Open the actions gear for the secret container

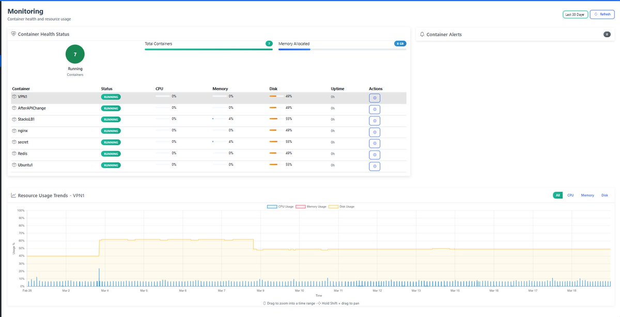(375, 143)
